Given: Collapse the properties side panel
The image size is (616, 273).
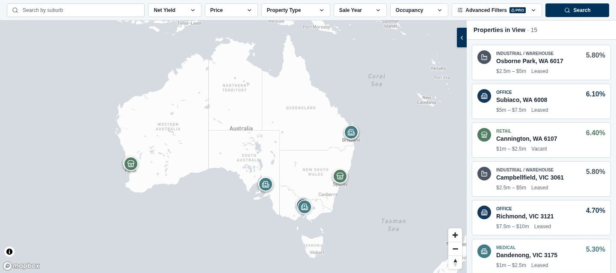Looking at the screenshot, I should click(x=462, y=38).
